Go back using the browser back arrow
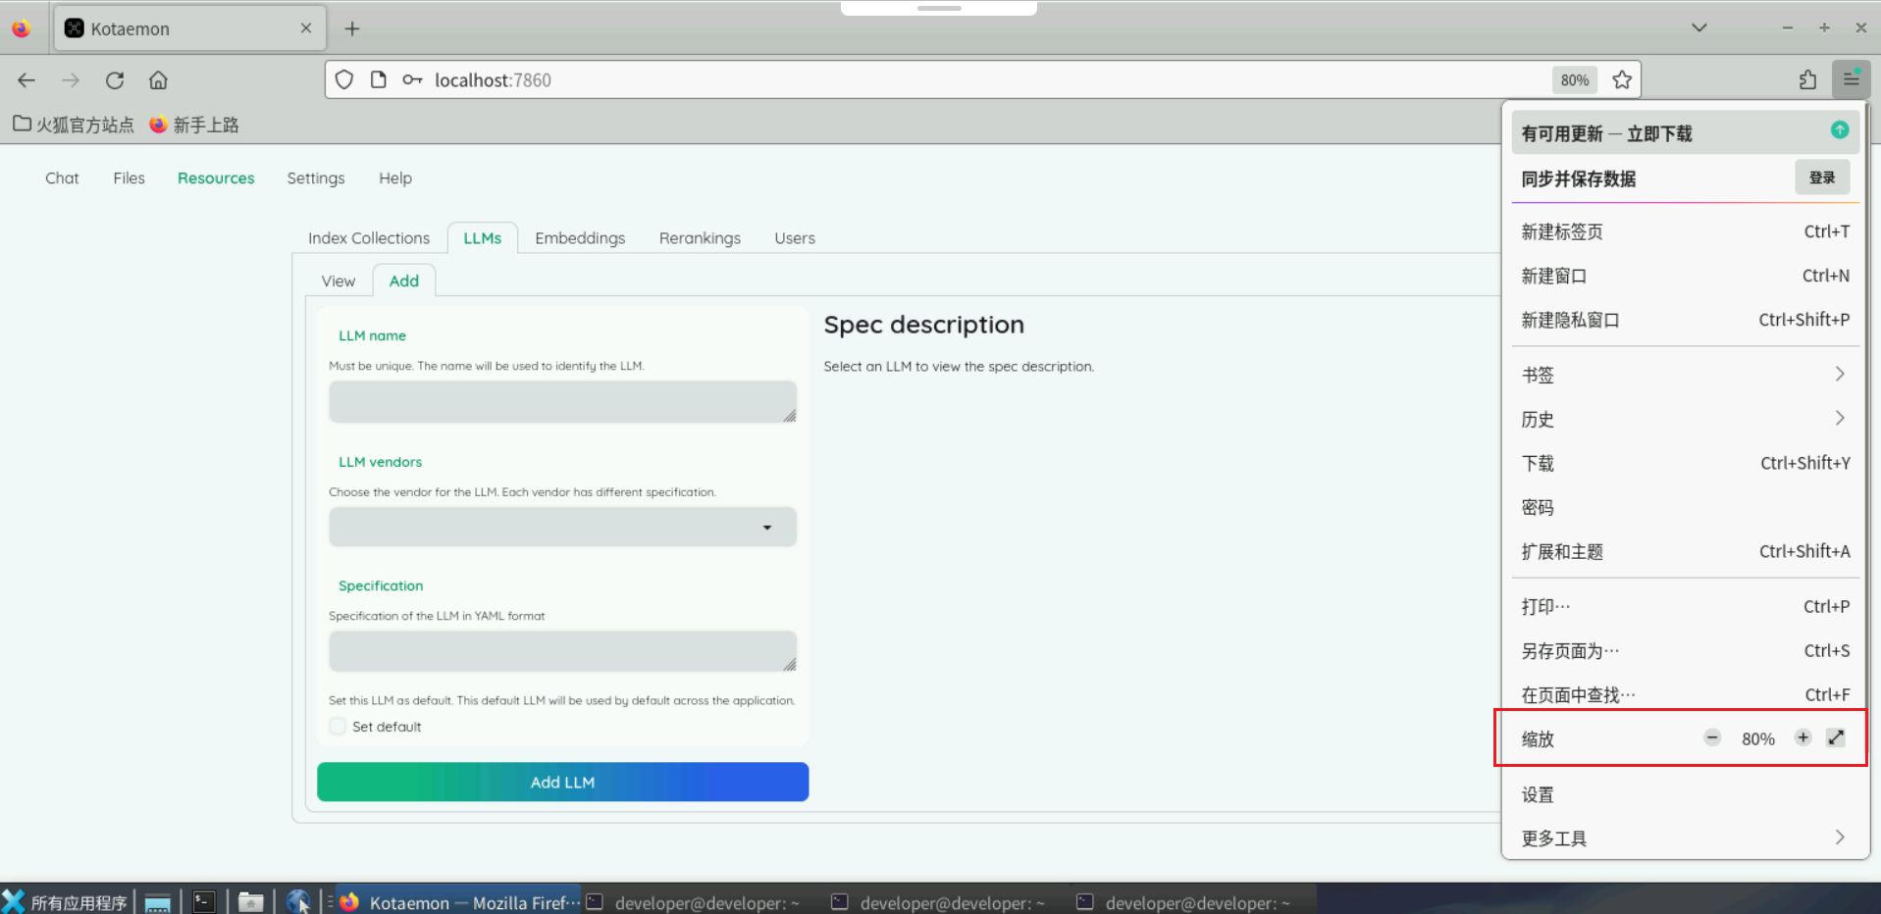Image resolution: width=1881 pixels, height=914 pixels. 26,80
